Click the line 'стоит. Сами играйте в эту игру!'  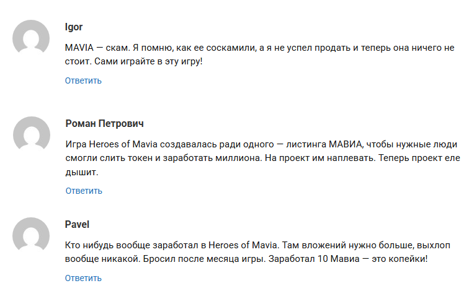tap(133, 61)
